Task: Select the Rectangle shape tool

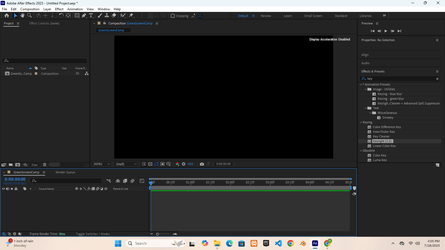Action: [x=77, y=16]
